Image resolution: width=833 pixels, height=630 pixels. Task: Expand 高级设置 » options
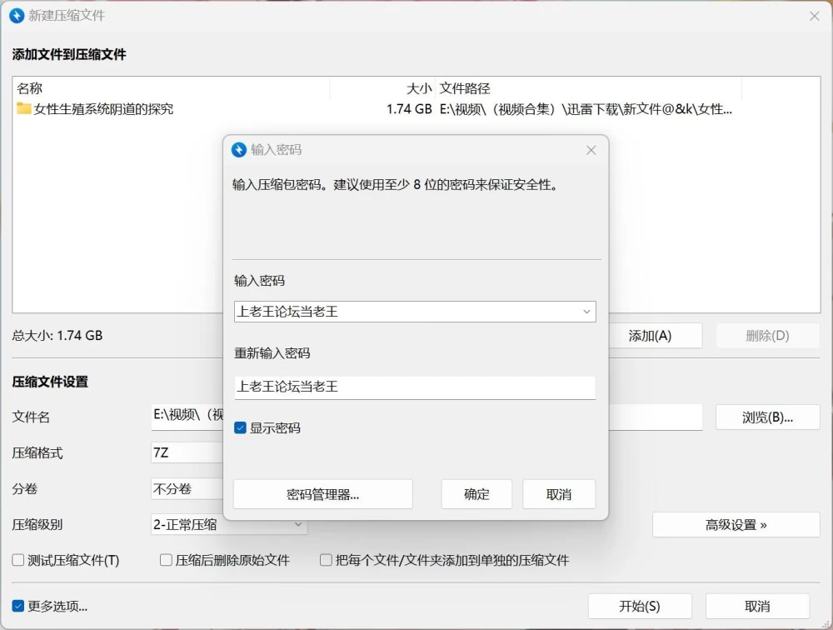point(736,525)
